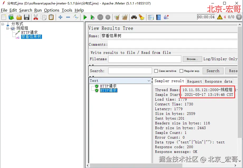The height and width of the screenshot is (168, 243).
Task: Open the Help menu
Action: [79, 10]
